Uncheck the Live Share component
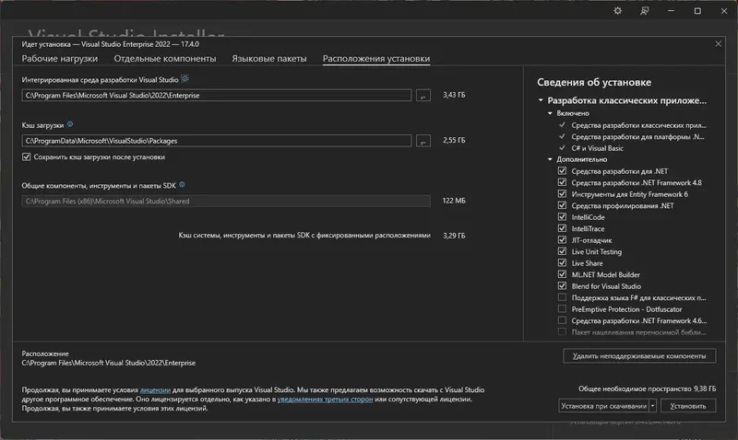Image resolution: width=738 pixels, height=440 pixels. point(563,263)
